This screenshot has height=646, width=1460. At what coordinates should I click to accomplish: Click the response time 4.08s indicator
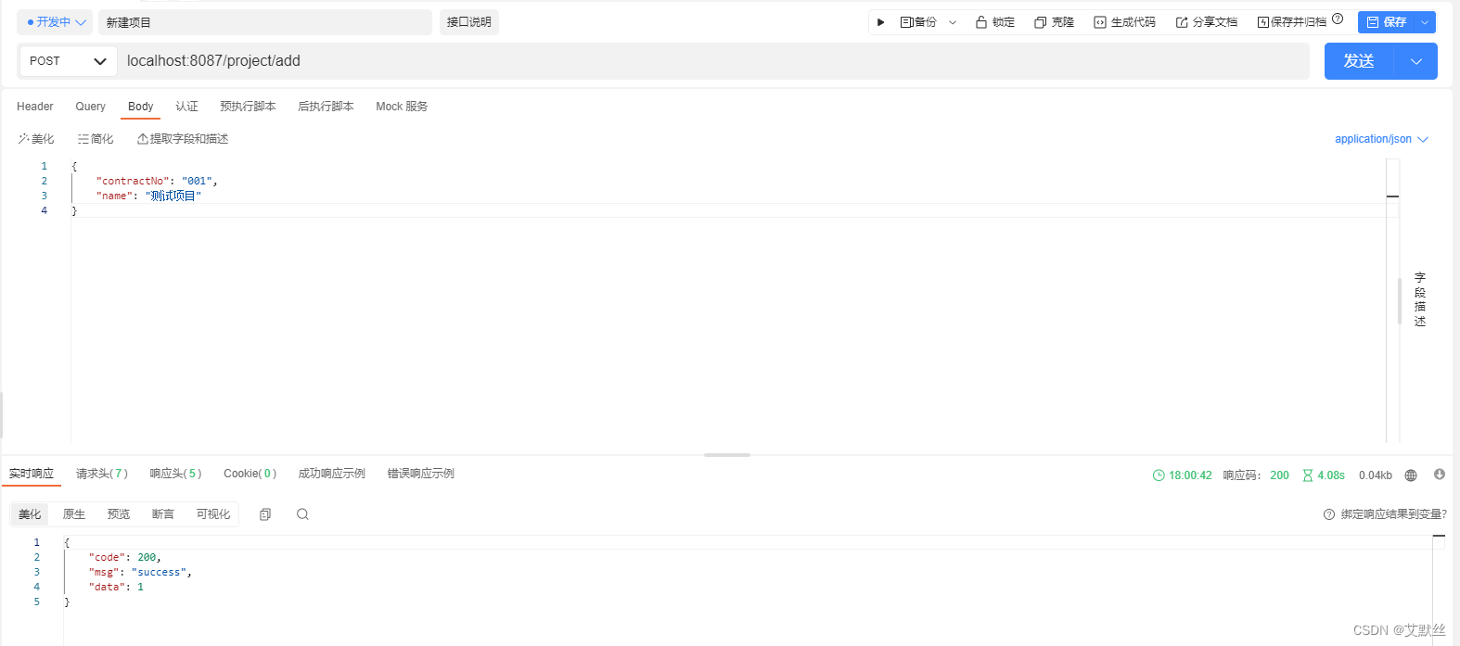click(1324, 475)
